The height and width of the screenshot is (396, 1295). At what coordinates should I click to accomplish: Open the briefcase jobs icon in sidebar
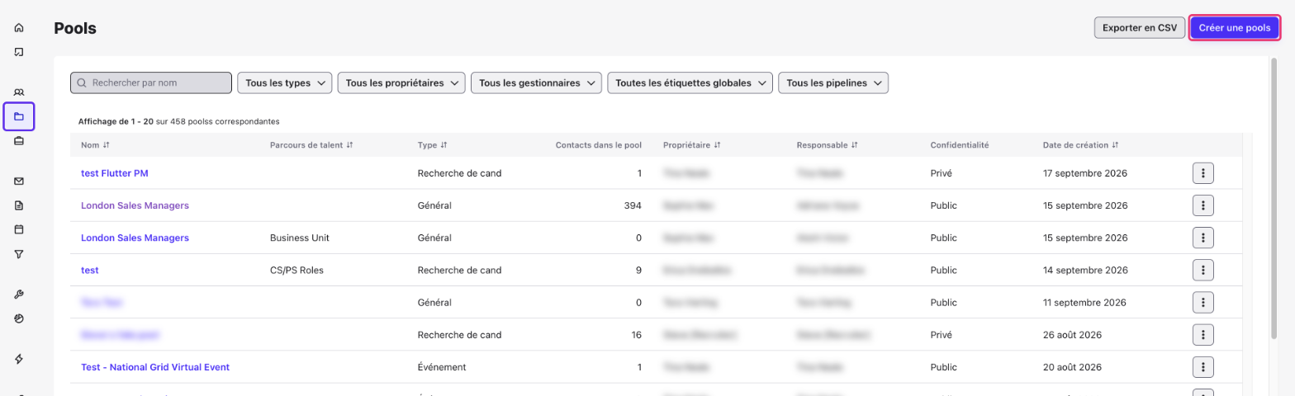click(19, 141)
